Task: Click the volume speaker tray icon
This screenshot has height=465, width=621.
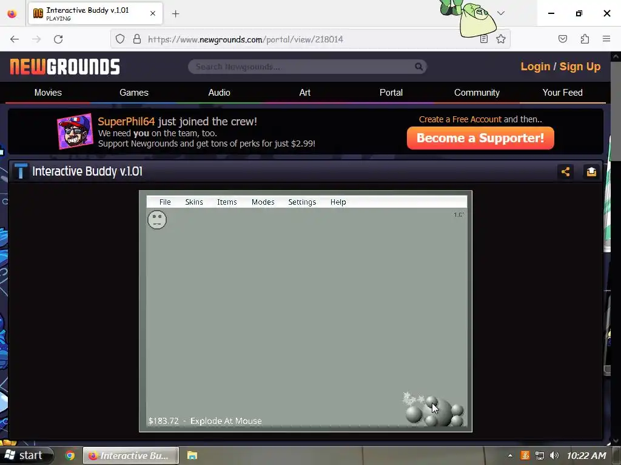Action: (x=554, y=455)
